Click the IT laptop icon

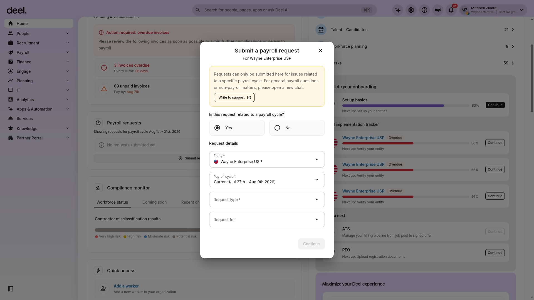pyautogui.click(x=11, y=90)
